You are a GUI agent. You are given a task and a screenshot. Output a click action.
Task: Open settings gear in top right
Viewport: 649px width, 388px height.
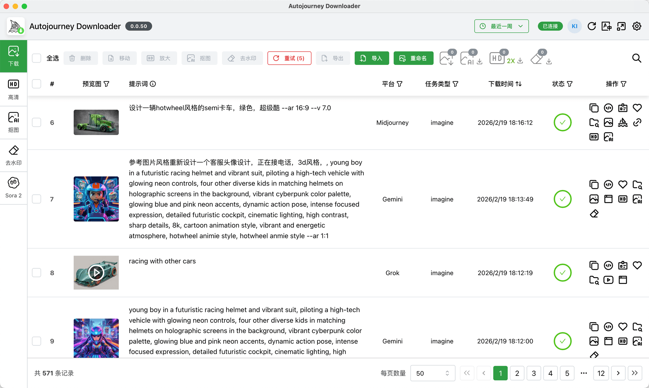pos(636,26)
